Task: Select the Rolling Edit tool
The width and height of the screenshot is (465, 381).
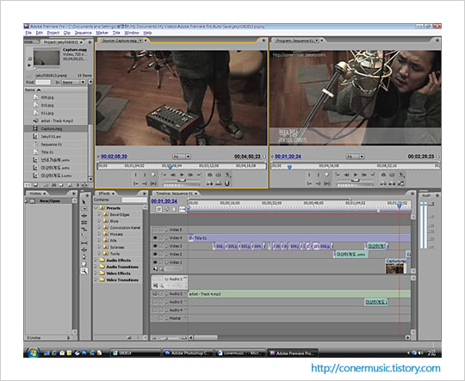Action: point(84,223)
